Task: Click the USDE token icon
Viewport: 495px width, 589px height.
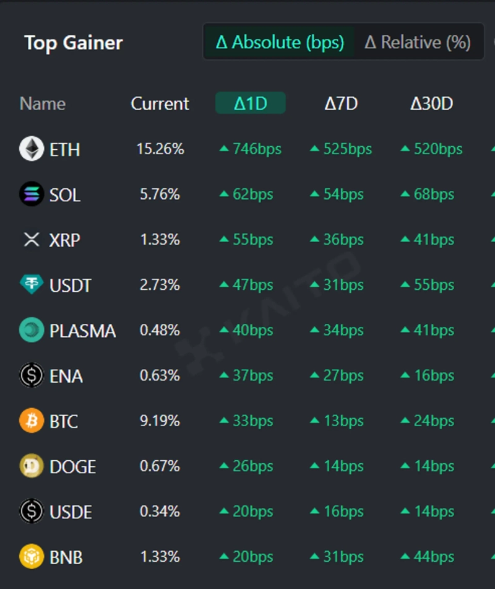Action: coord(32,512)
